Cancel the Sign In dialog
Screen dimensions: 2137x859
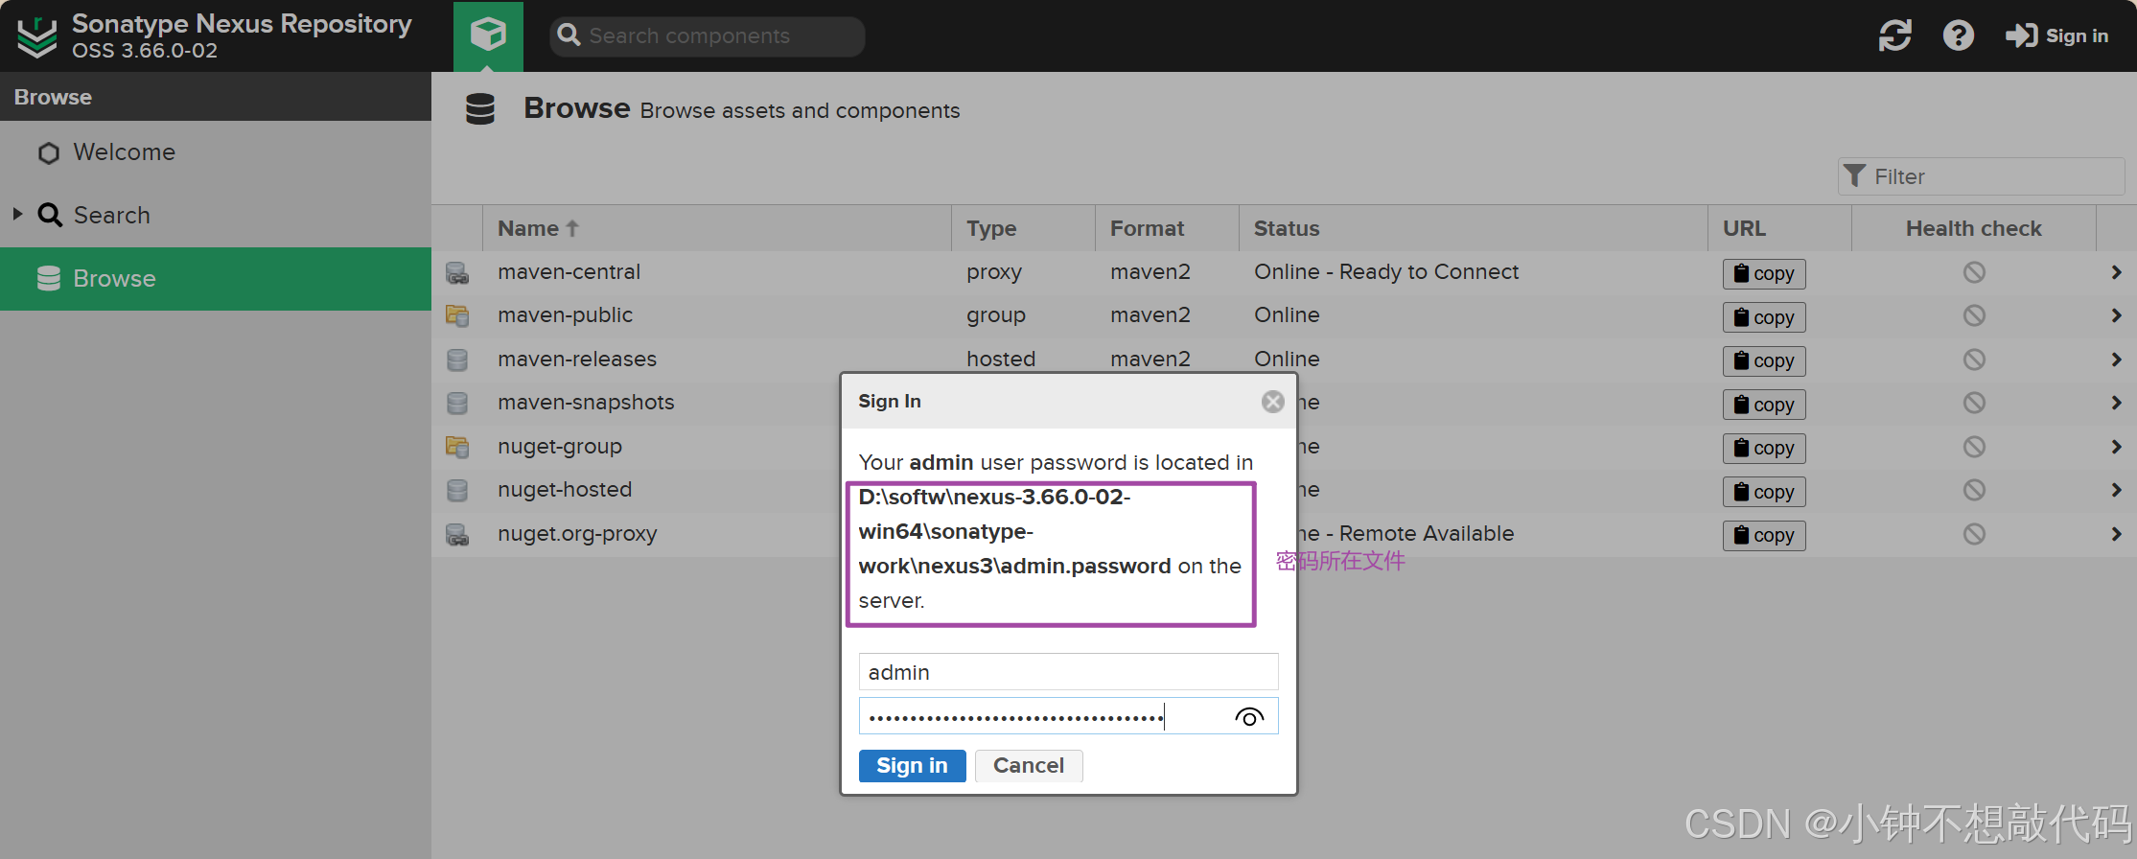point(1029,765)
